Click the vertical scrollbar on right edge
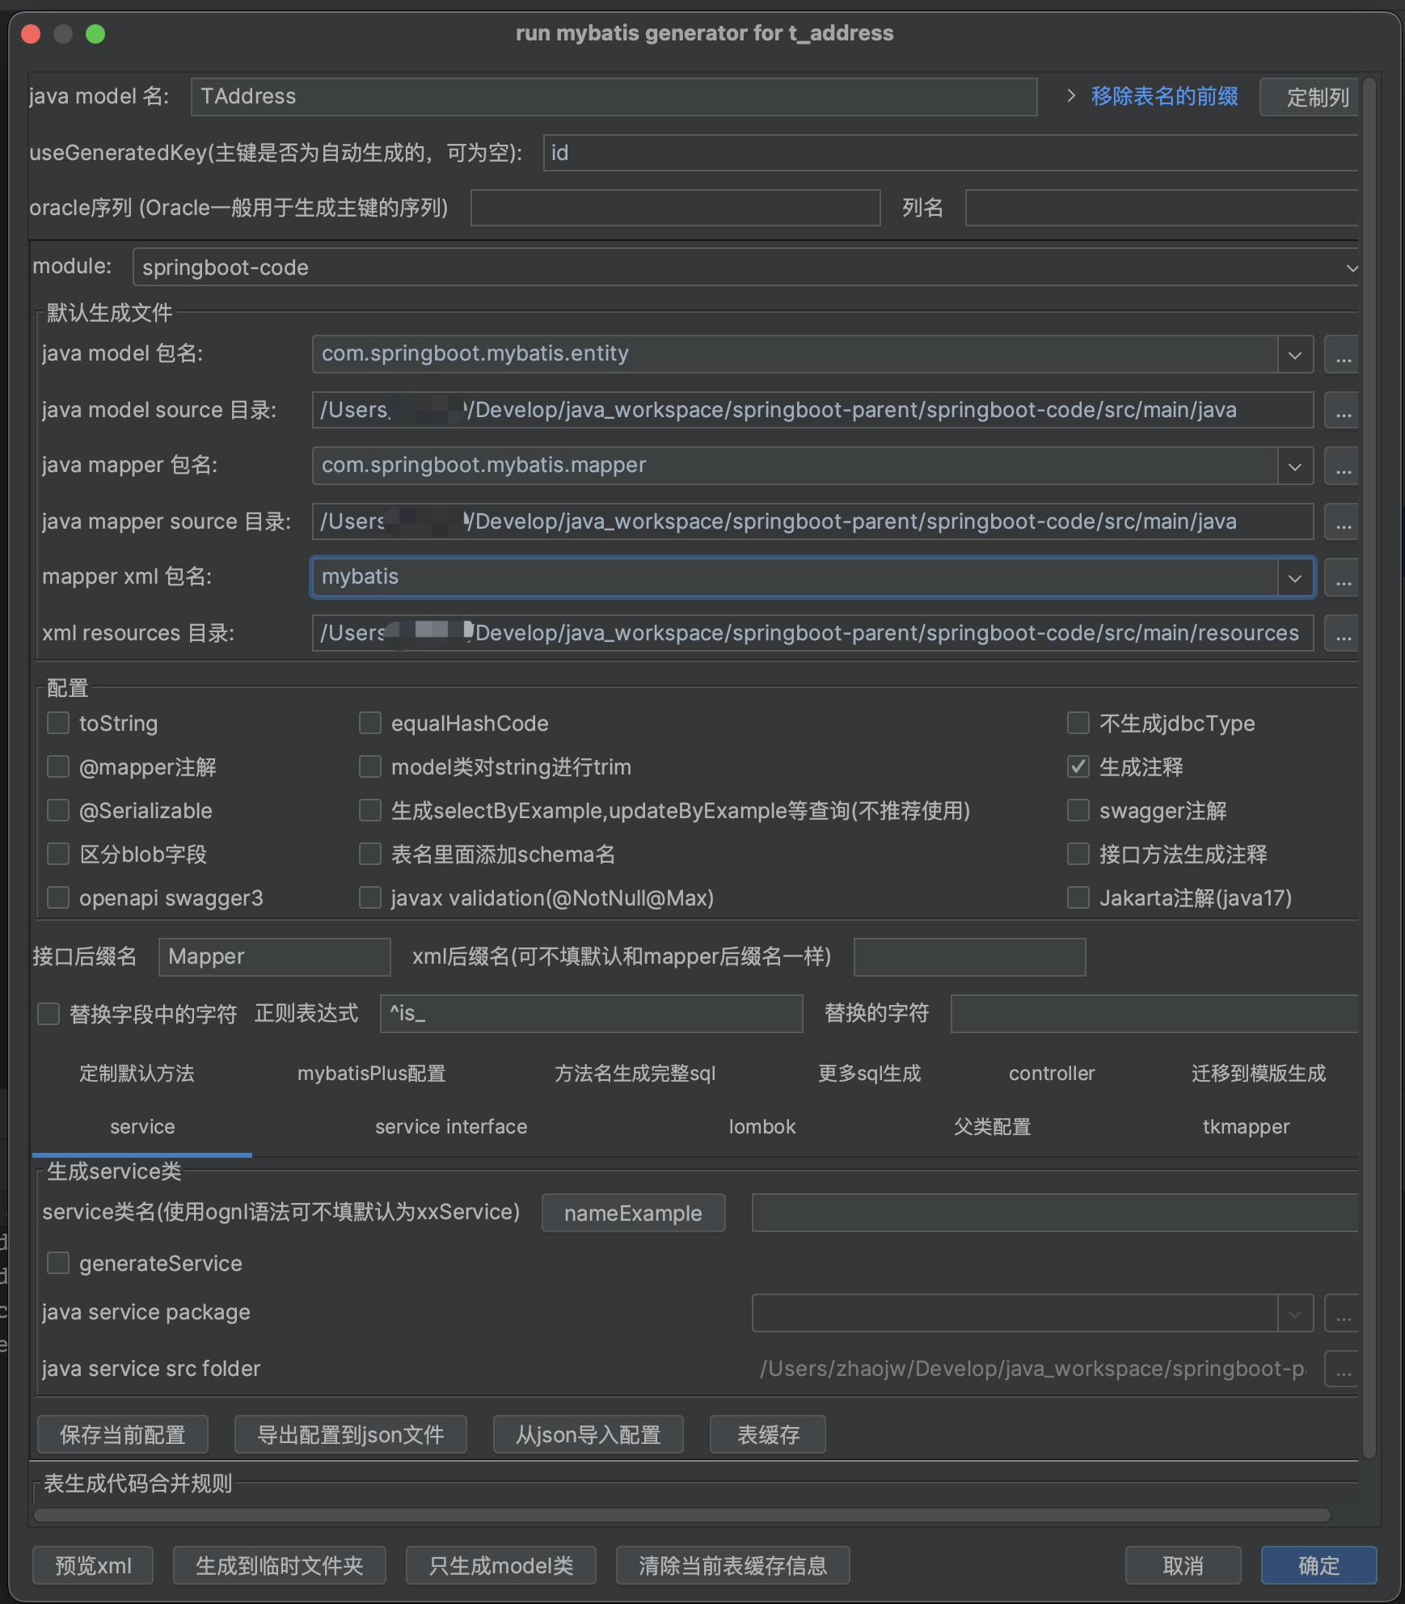 coord(1369,768)
